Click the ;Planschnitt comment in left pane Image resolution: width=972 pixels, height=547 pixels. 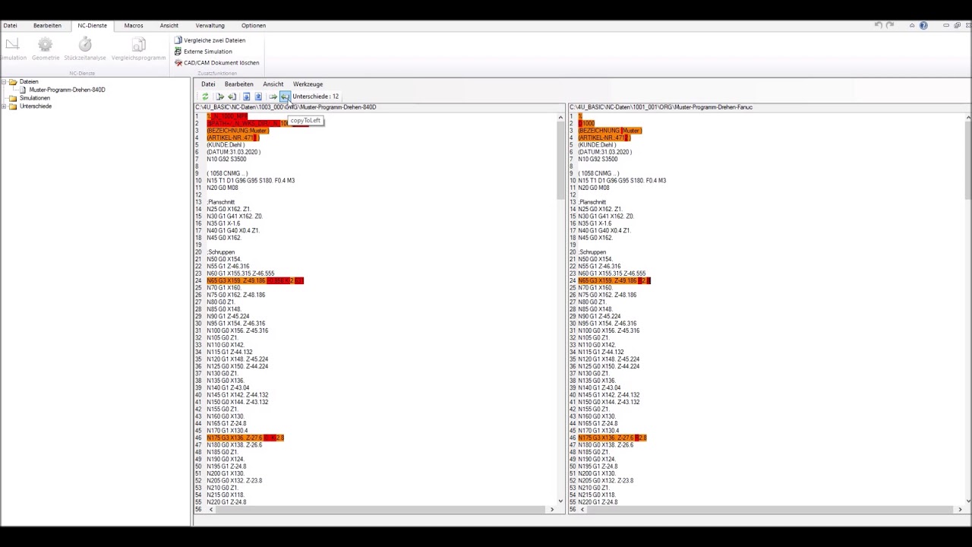click(221, 202)
